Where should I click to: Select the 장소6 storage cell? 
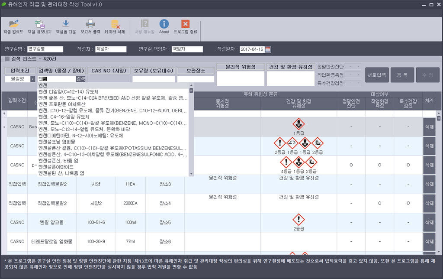click(165, 241)
